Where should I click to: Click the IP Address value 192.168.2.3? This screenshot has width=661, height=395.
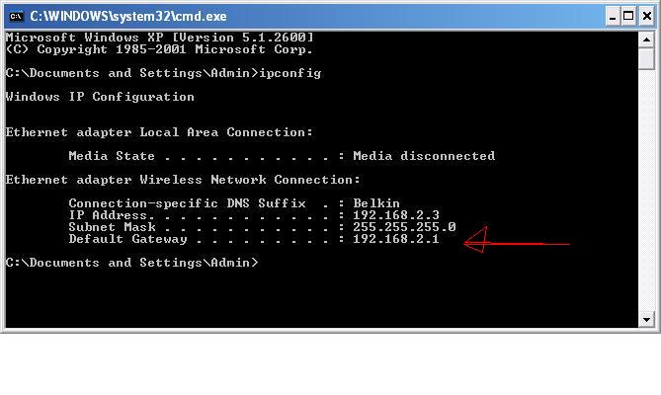coord(396,215)
